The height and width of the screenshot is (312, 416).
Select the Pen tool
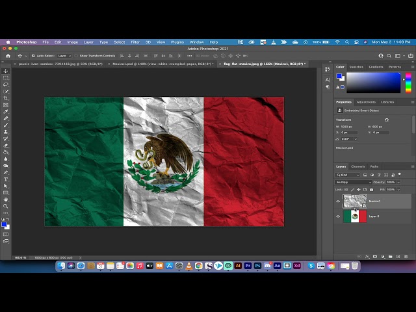6,172
